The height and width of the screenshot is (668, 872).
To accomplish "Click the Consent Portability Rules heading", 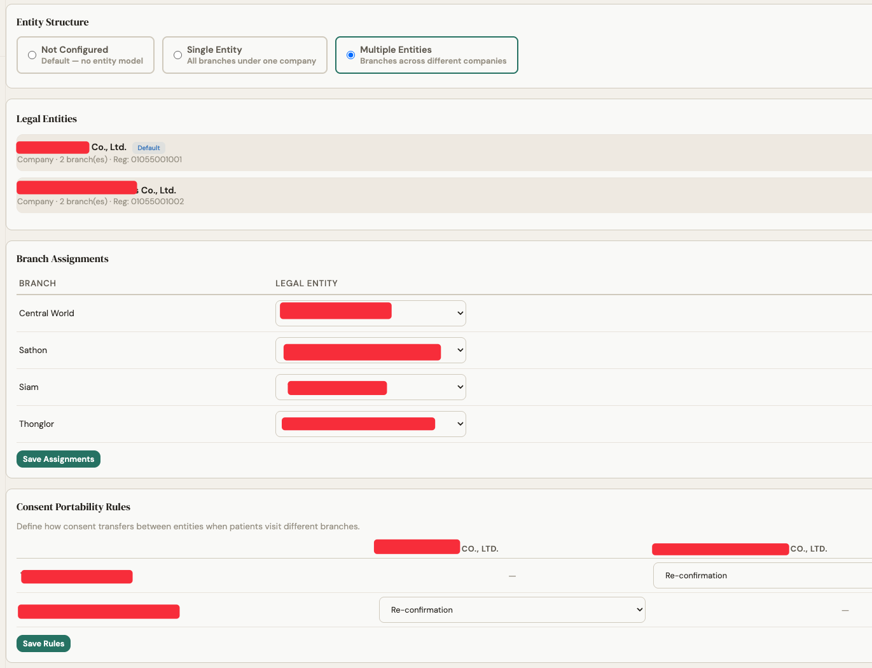I will point(73,507).
